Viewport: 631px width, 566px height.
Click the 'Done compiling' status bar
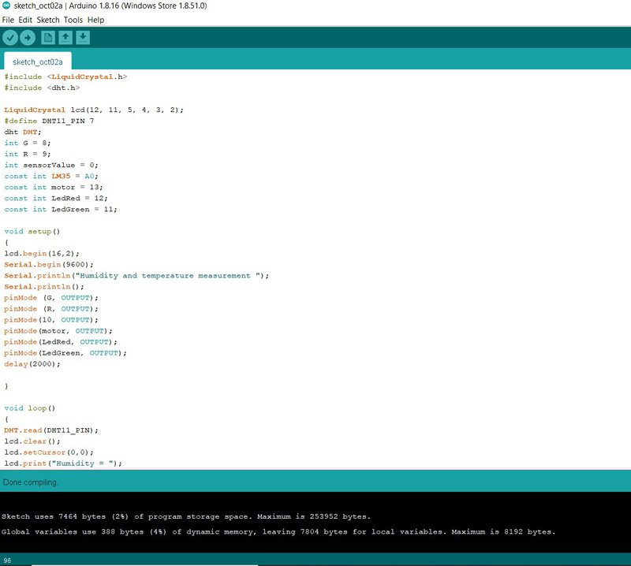click(32, 481)
